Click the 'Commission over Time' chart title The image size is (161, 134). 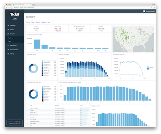pos(119,55)
